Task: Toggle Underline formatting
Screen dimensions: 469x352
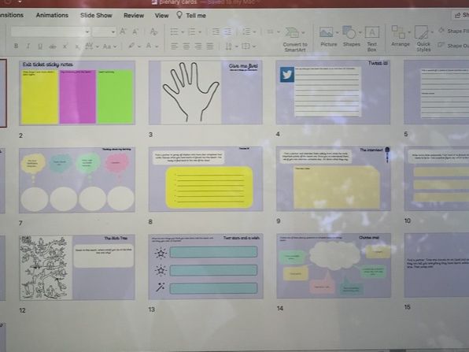Action: click(x=40, y=46)
